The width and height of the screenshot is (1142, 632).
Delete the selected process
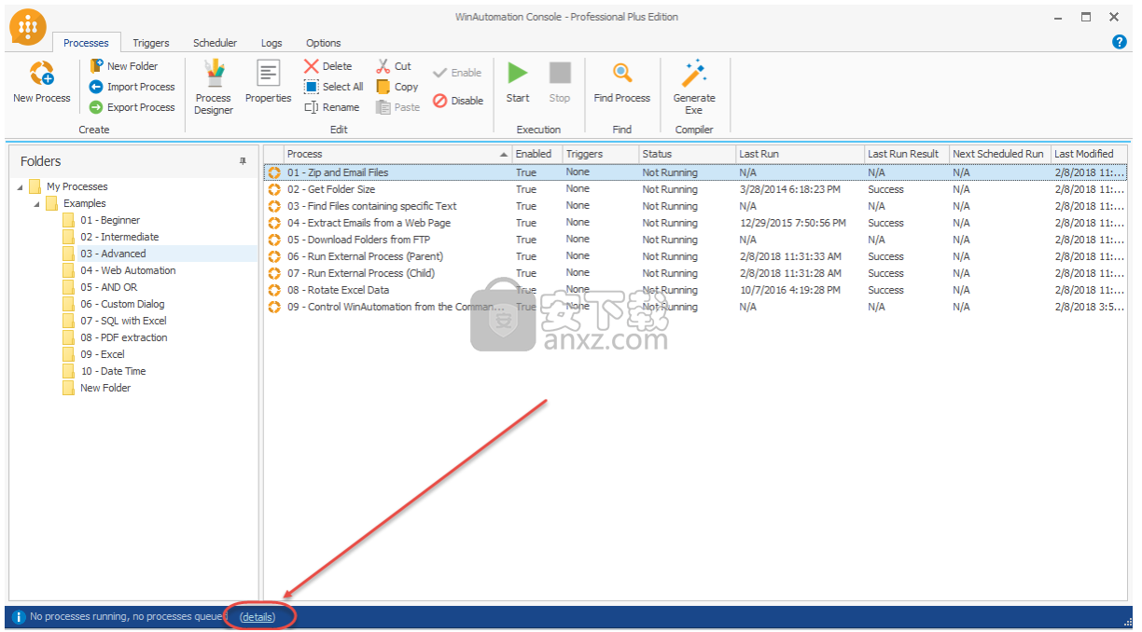tap(328, 66)
